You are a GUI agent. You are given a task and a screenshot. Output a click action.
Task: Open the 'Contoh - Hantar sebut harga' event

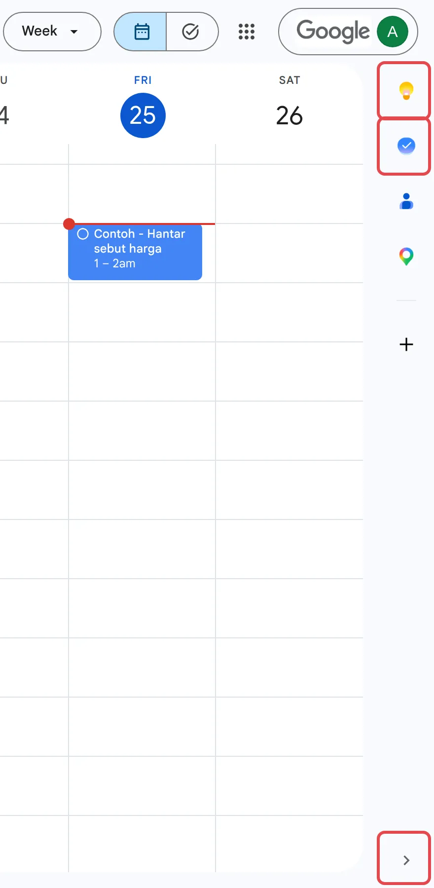(x=135, y=252)
